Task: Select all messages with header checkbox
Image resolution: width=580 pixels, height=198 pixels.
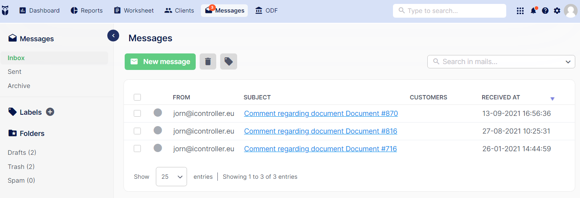Action: [x=137, y=97]
